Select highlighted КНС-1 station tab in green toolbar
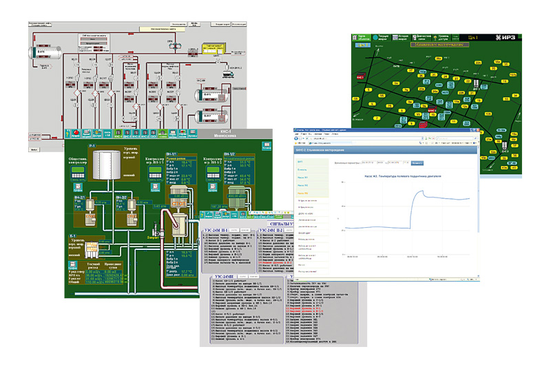The height and width of the screenshot is (369, 551). [x=118, y=134]
